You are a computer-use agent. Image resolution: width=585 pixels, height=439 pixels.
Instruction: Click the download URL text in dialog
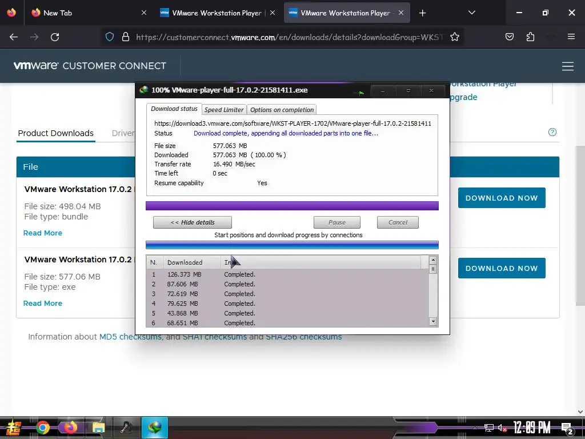292,123
